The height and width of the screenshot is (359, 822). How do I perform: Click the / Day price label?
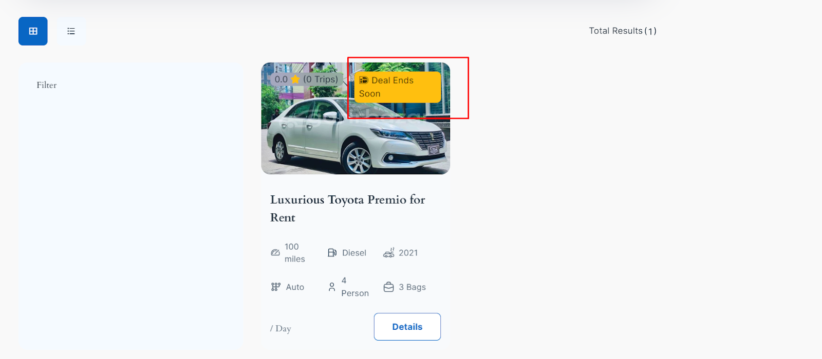coord(281,329)
